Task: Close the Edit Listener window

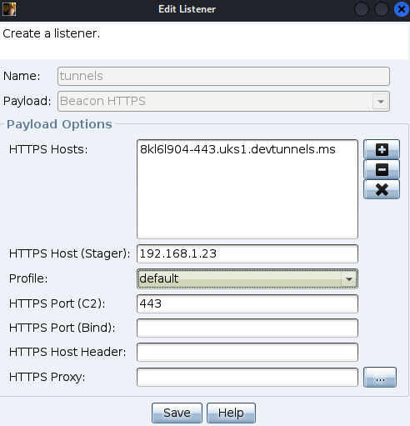Action: pyautogui.click(x=402, y=9)
